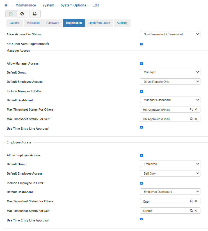Image resolution: width=208 pixels, height=231 pixels.
Task: Go to Home via house icon
Action: tap(6, 5)
